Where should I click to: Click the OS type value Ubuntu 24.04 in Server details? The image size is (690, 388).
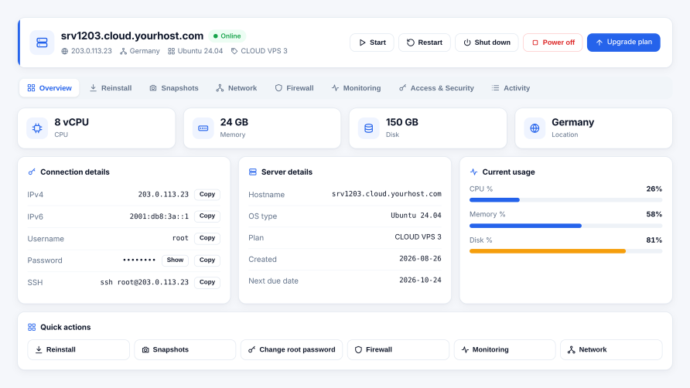click(416, 216)
